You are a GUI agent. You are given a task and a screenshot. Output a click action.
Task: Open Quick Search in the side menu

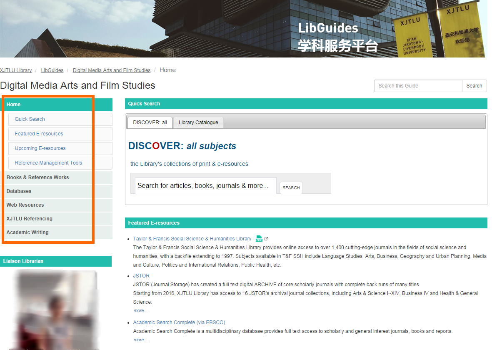pyautogui.click(x=60, y=119)
